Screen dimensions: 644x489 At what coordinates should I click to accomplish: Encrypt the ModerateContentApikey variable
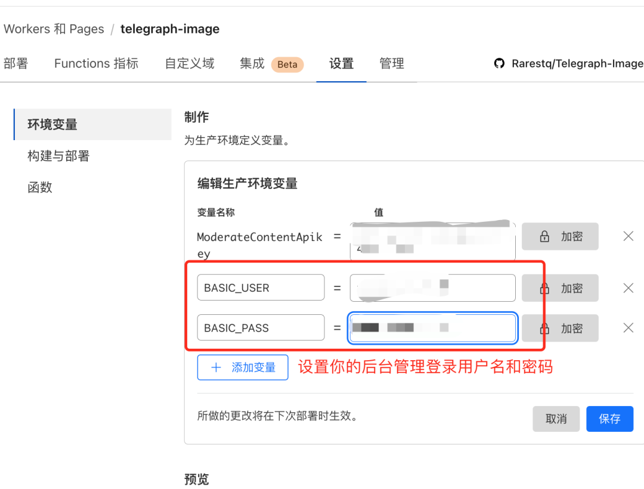[x=560, y=237]
